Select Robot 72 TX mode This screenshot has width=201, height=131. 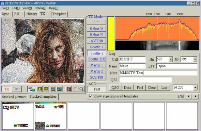(x=97, y=35)
